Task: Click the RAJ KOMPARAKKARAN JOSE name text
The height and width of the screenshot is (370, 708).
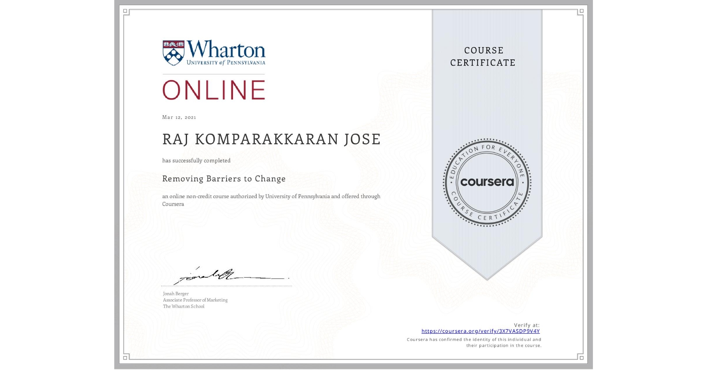Action: pos(271,139)
